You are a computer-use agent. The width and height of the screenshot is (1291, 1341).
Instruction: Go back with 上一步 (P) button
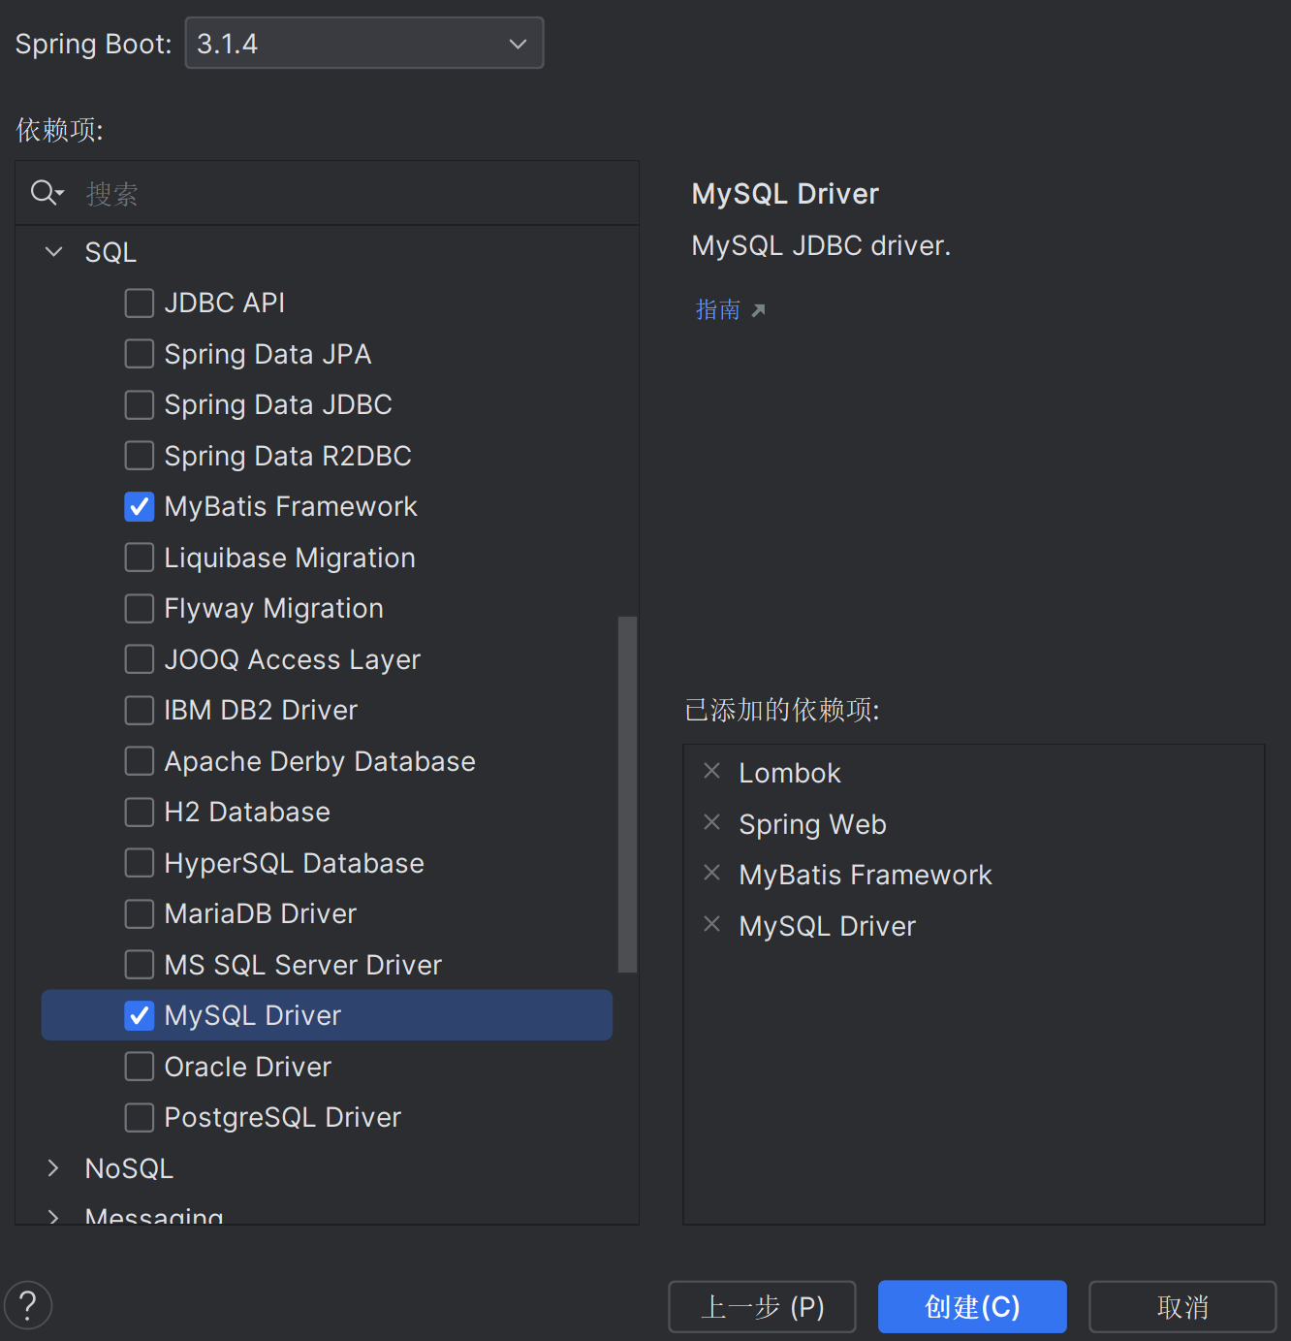[x=762, y=1306]
